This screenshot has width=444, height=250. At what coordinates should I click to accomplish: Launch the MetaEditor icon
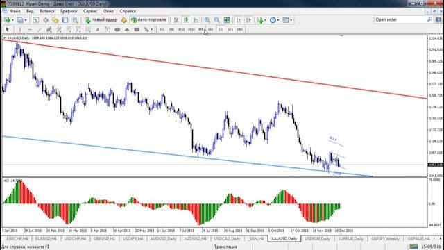[x=123, y=20]
